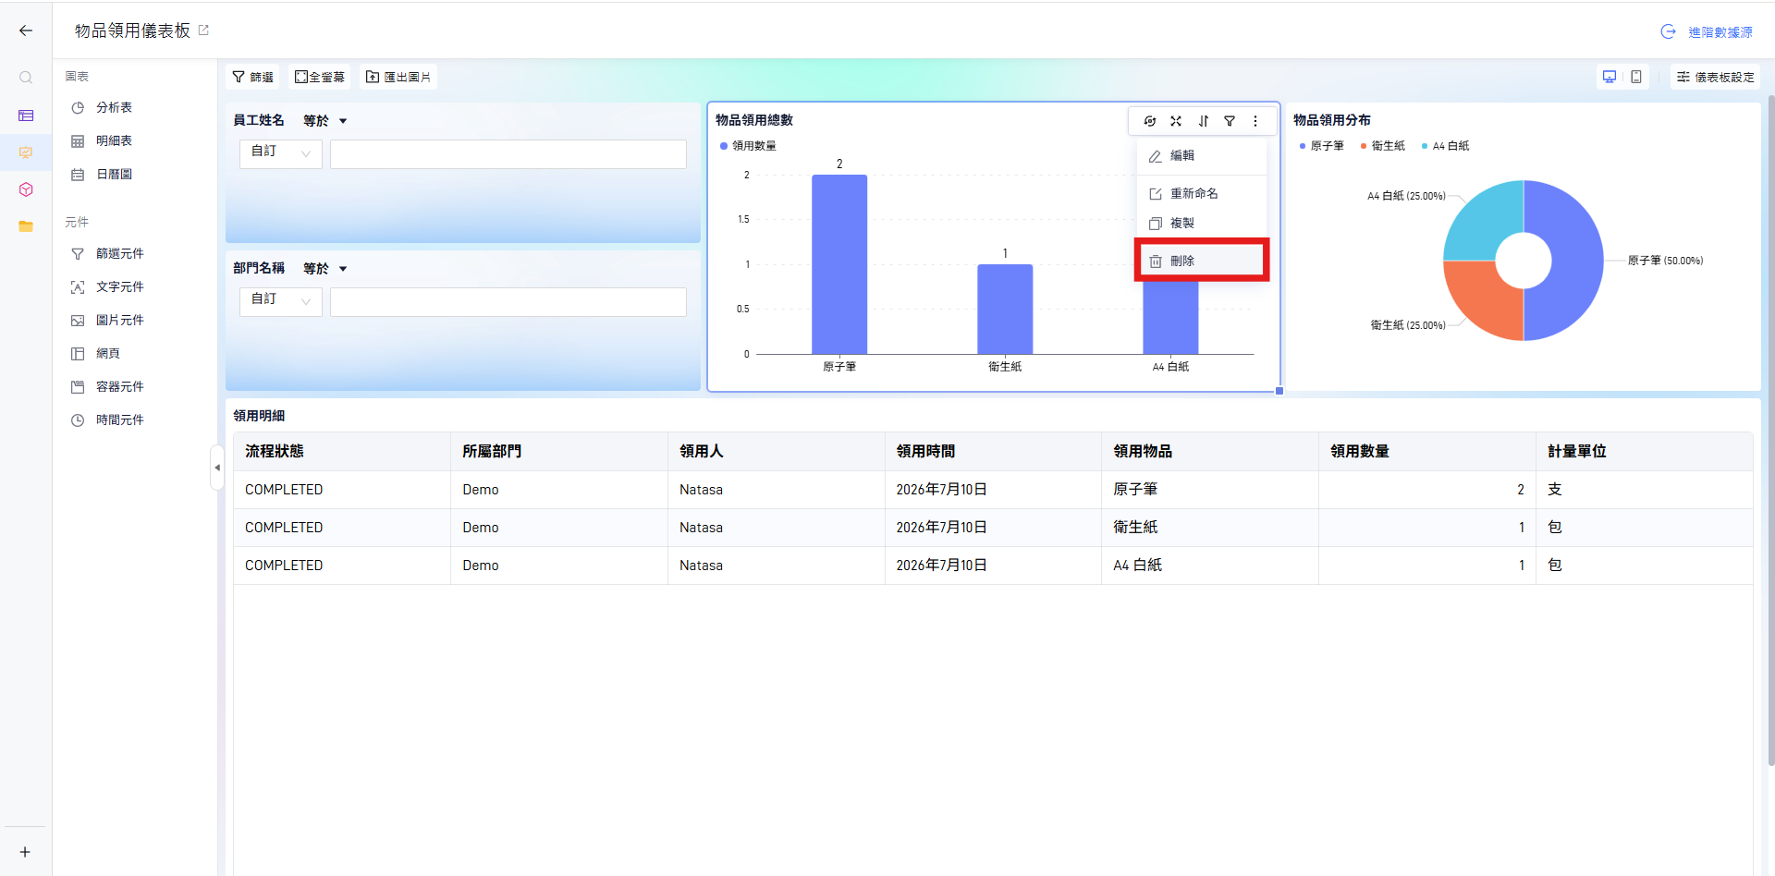
Task: Click the blue 原子筆 donut slice
Action: (1576, 261)
